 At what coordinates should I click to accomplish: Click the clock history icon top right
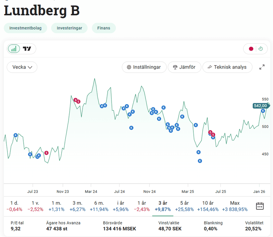pyautogui.click(x=261, y=49)
